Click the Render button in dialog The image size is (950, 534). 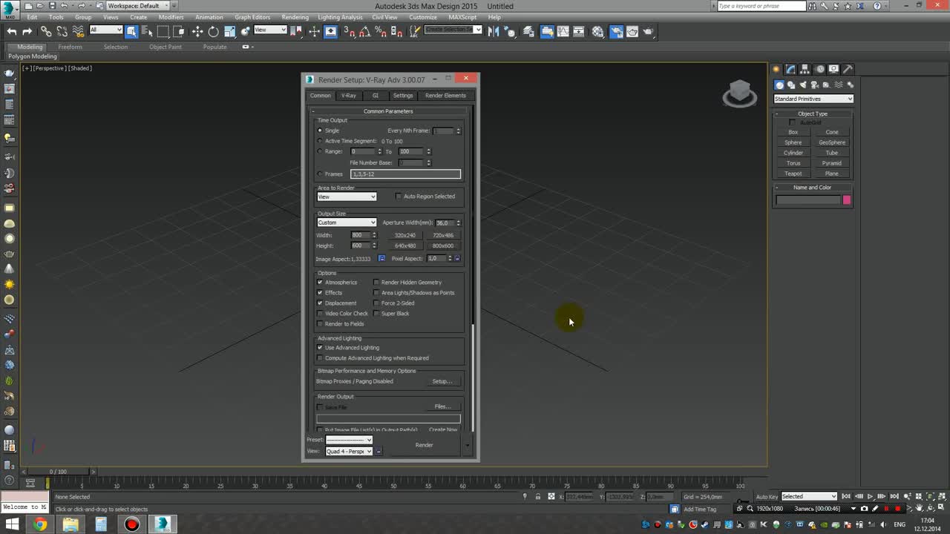[424, 445]
